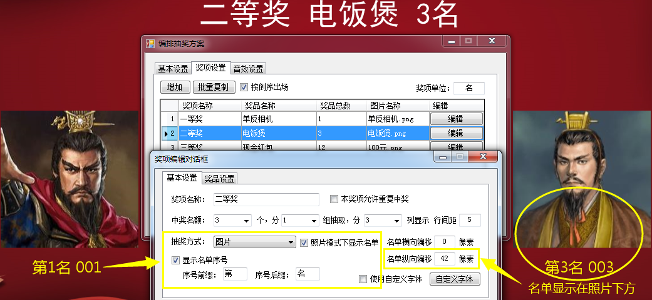Open the 列显示 columns dropdown
This screenshot has height=300, width=652.
point(396,221)
